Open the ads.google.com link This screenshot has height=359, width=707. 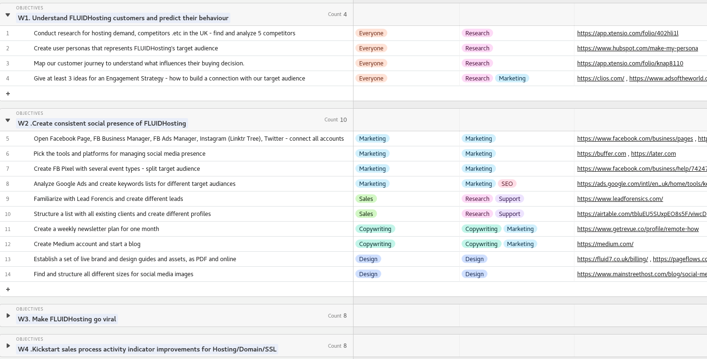[642, 183]
